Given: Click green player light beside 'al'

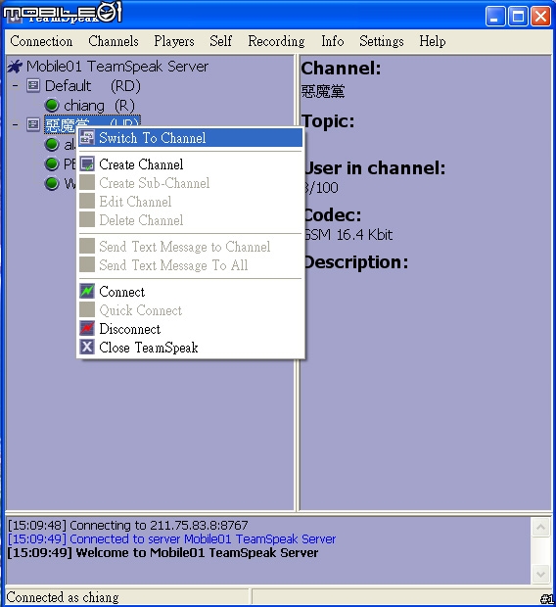Looking at the screenshot, I should [52, 144].
